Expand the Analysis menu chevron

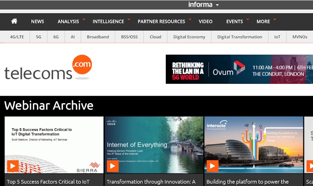tap(84, 19)
